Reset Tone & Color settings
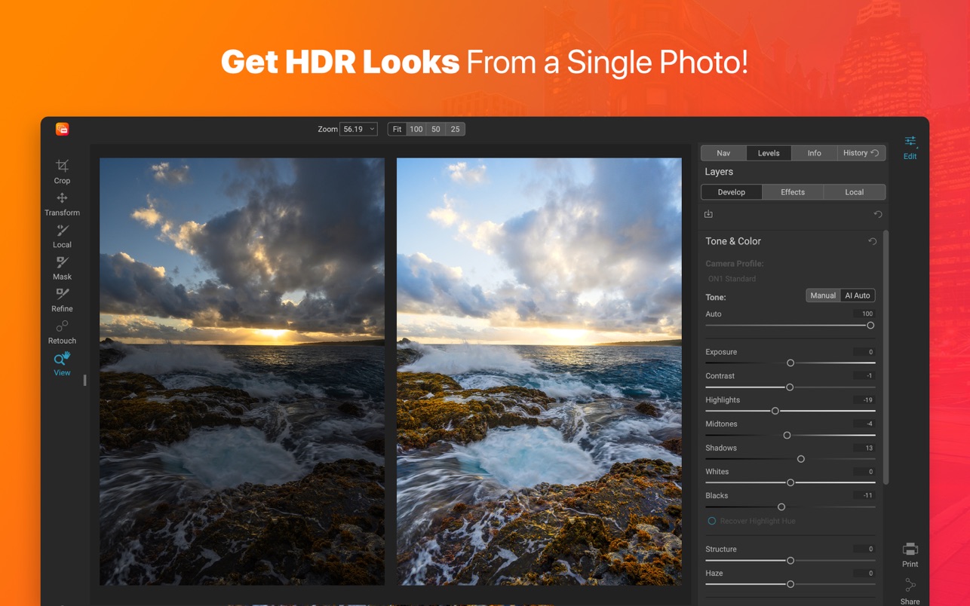 873,242
